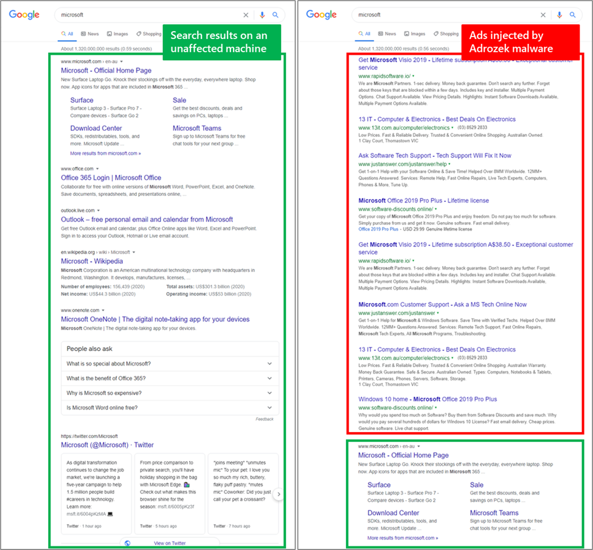The width and height of the screenshot is (593, 550).
Task: Click the Google logo on the right panel
Action: [x=321, y=15]
